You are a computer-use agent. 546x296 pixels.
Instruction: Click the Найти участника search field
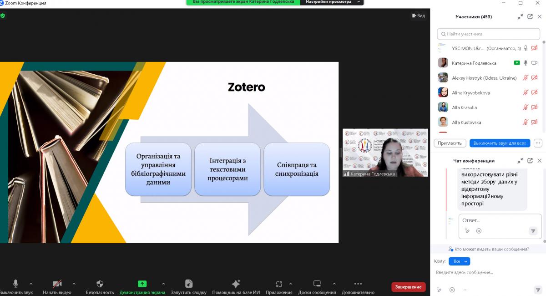[x=490, y=34]
